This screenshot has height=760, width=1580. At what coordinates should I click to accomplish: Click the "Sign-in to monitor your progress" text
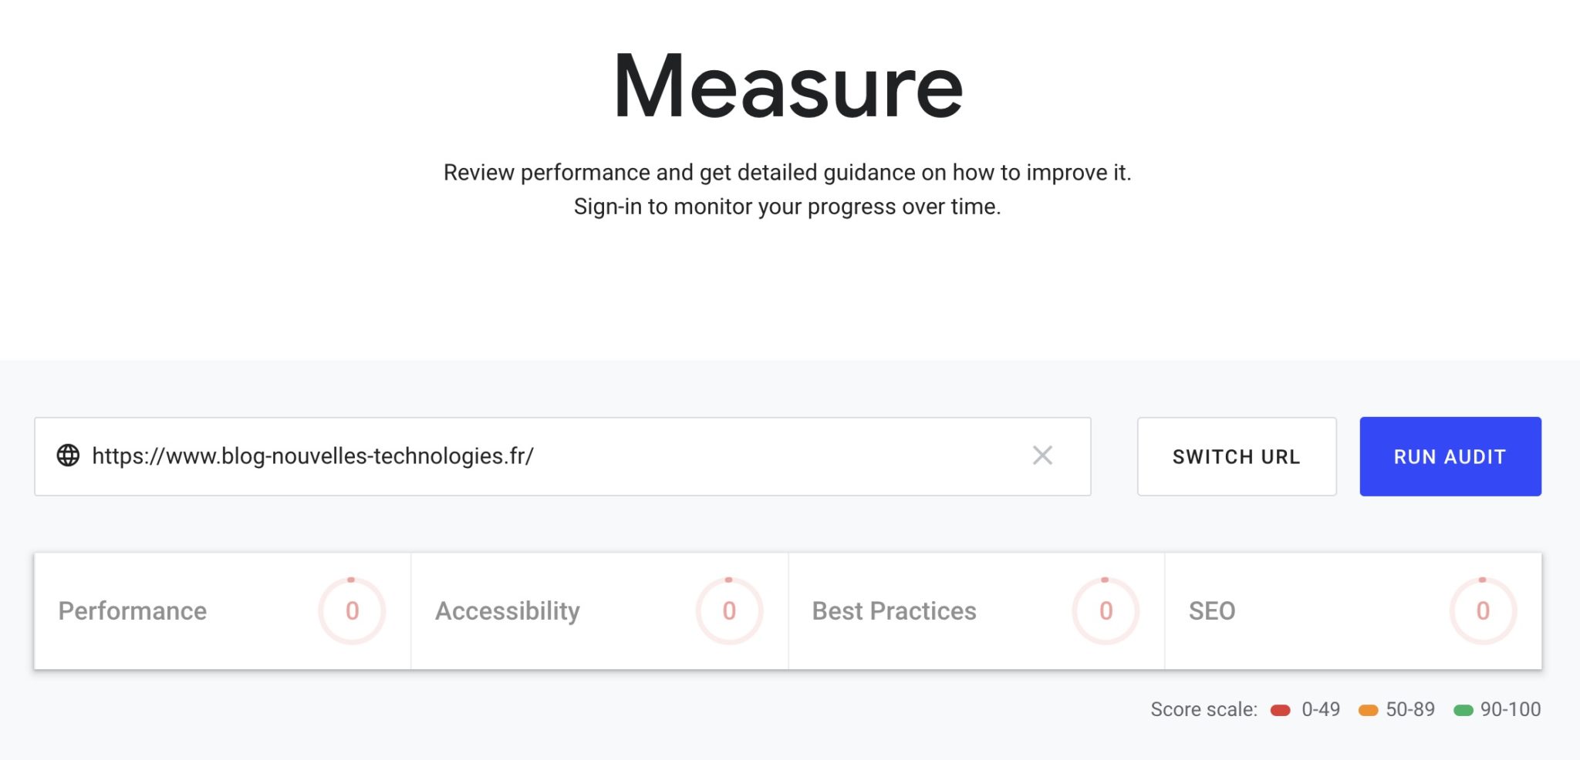787,207
